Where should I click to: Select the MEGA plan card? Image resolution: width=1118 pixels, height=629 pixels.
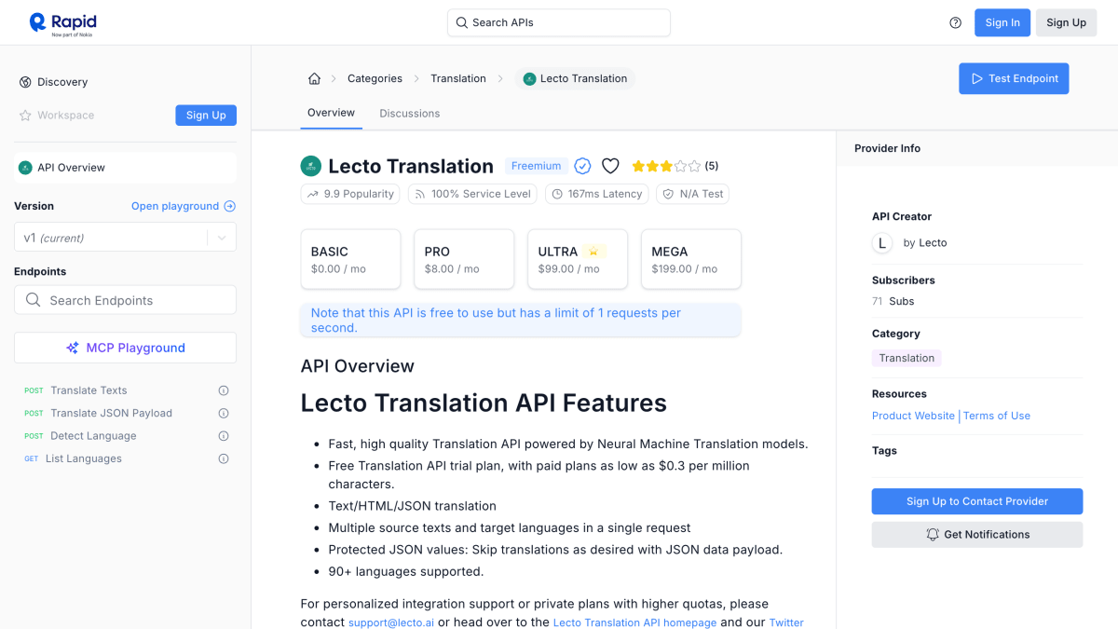(x=691, y=259)
